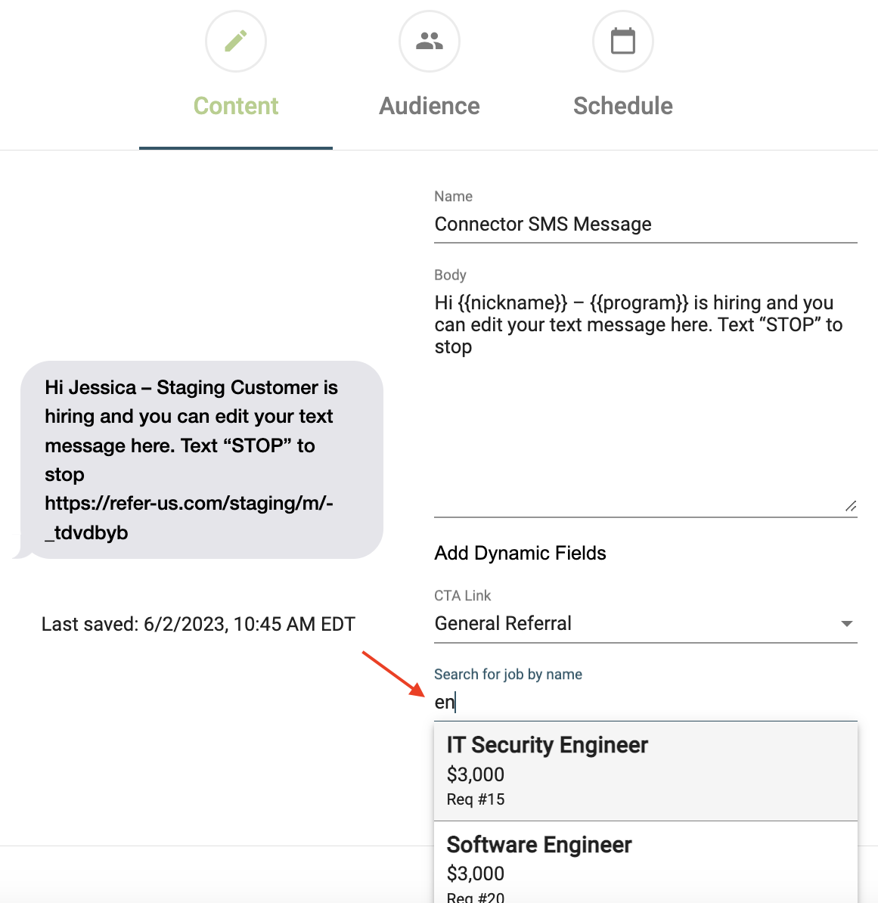Switch to the Content tab label

tap(236, 106)
